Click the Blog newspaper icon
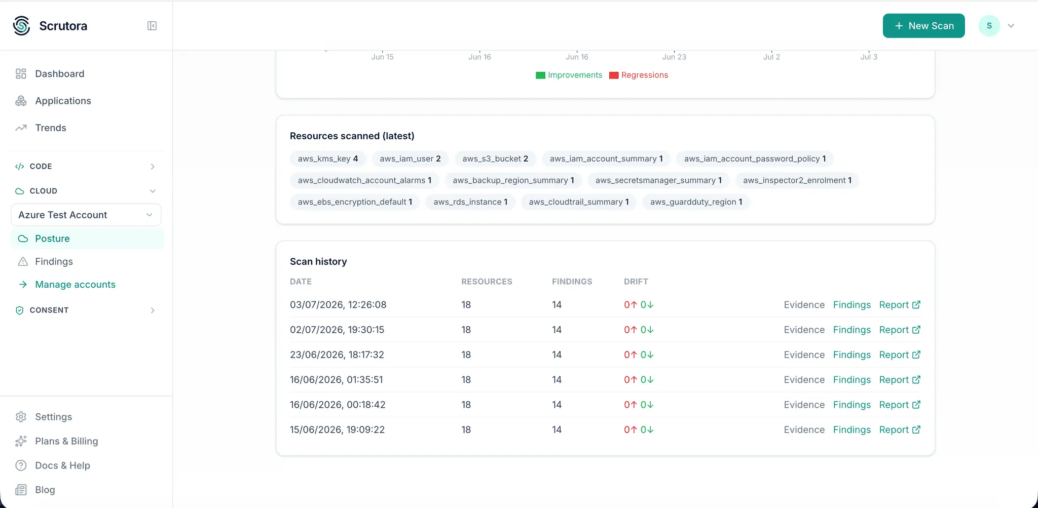The width and height of the screenshot is (1038, 508). [21, 490]
